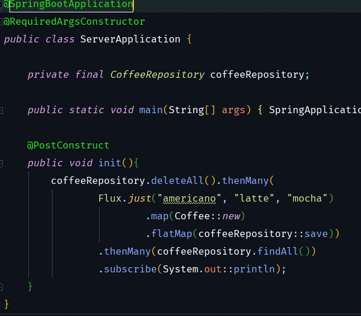Expand the folded main method fold marker
Viewport: 361px width, 316px height.
click(1, 110)
